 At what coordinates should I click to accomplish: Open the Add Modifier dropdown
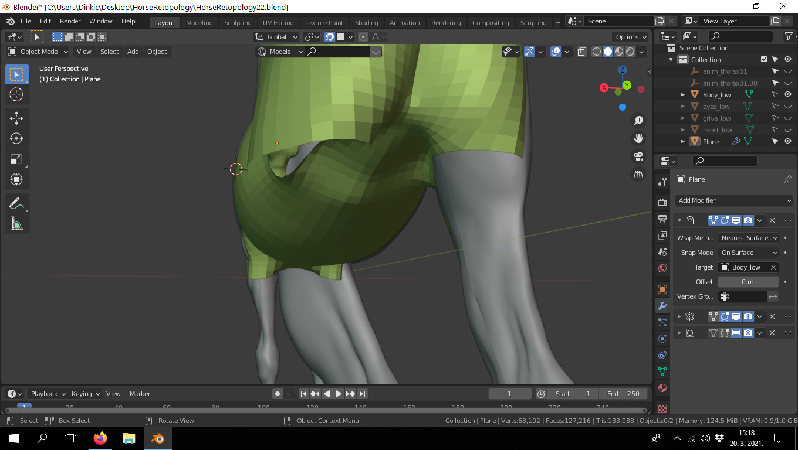tap(733, 200)
